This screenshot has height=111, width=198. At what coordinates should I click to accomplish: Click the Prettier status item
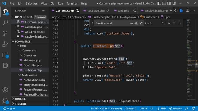(175, 109)
